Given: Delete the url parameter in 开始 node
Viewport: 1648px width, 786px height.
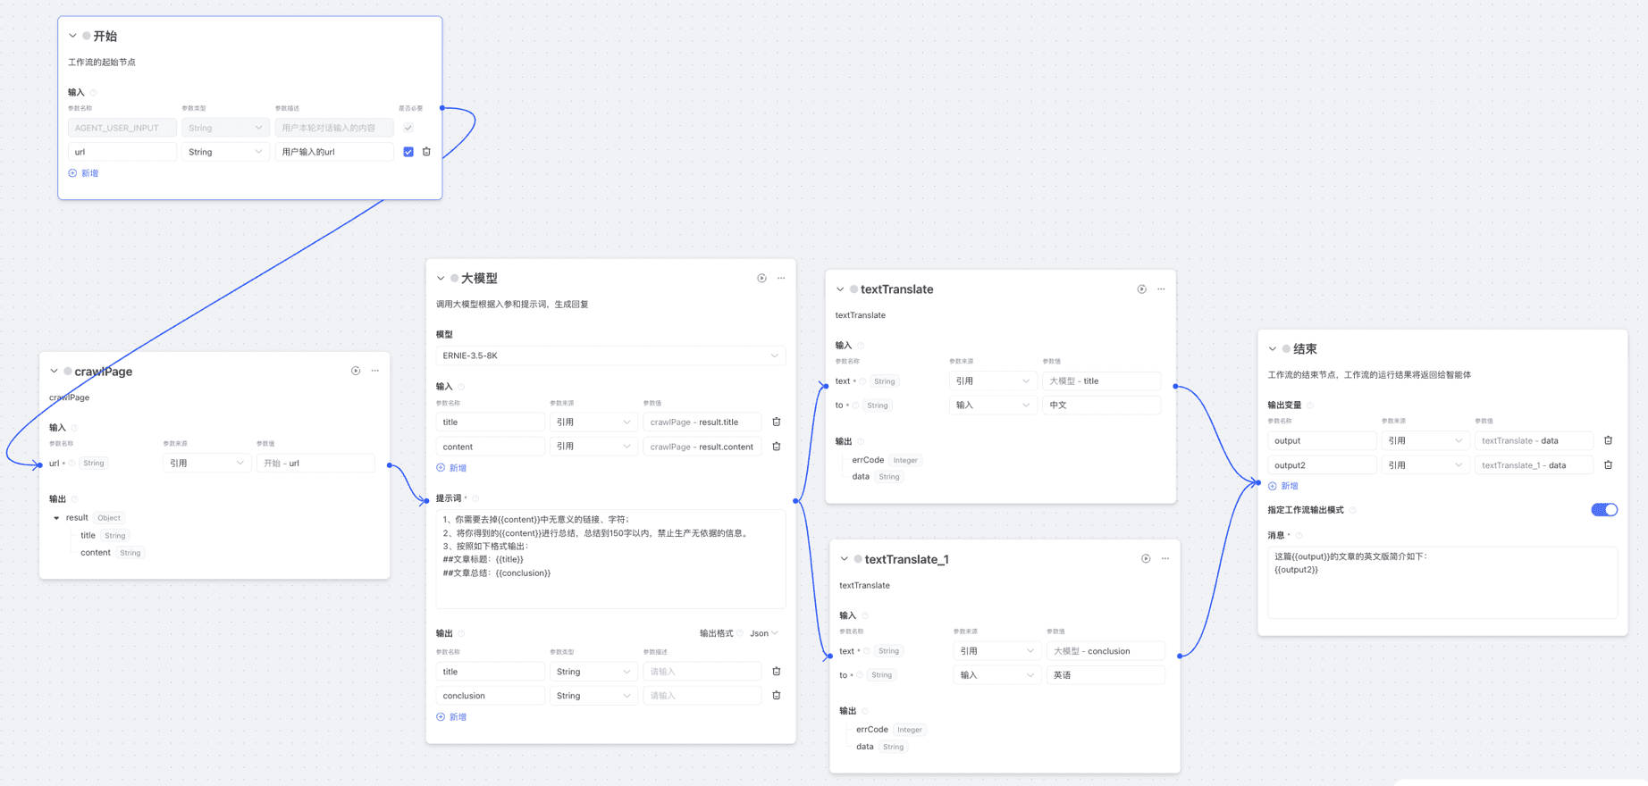Looking at the screenshot, I should point(426,152).
